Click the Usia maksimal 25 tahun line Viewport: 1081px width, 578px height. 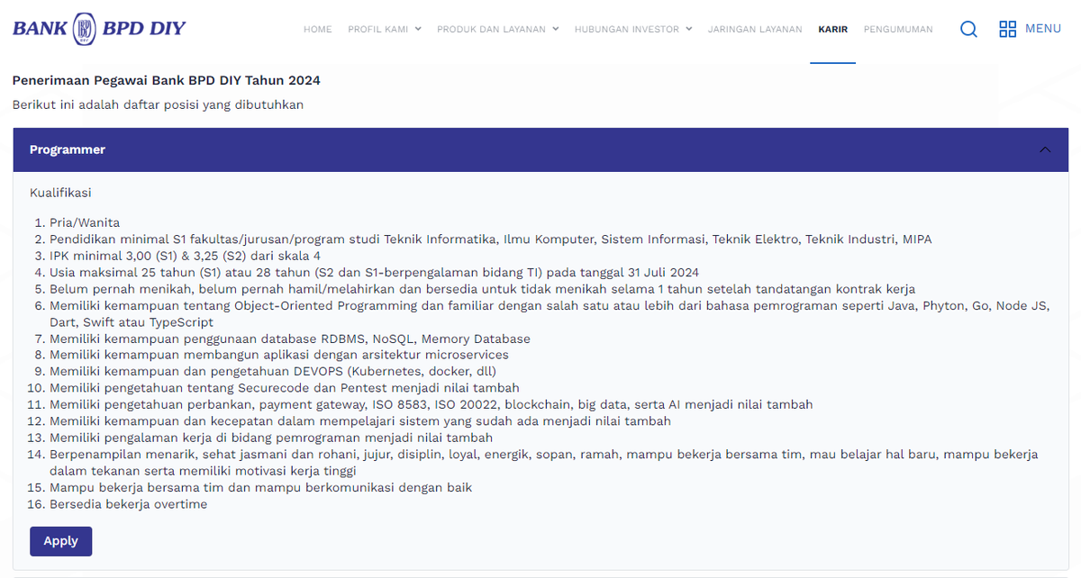(374, 272)
